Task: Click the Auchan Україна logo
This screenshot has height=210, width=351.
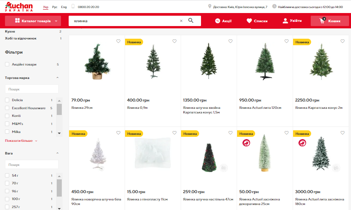Action: [x=19, y=7]
